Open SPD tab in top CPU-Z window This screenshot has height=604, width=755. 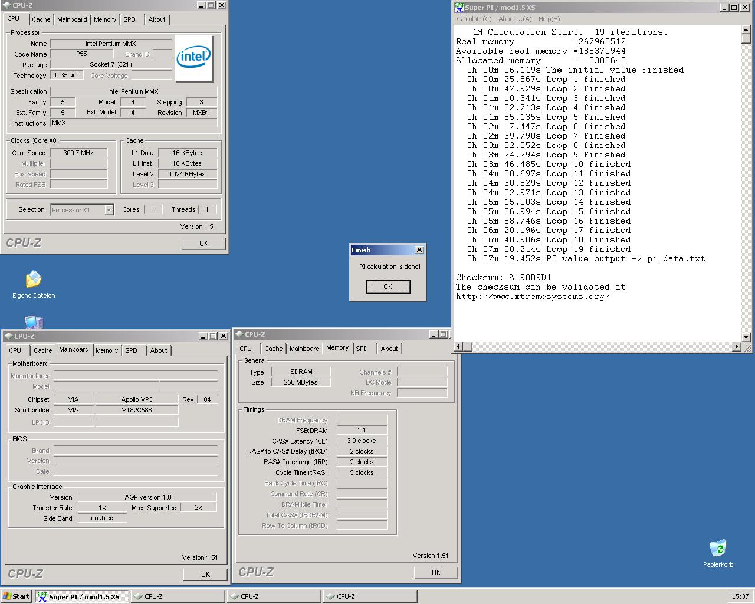[x=130, y=19]
